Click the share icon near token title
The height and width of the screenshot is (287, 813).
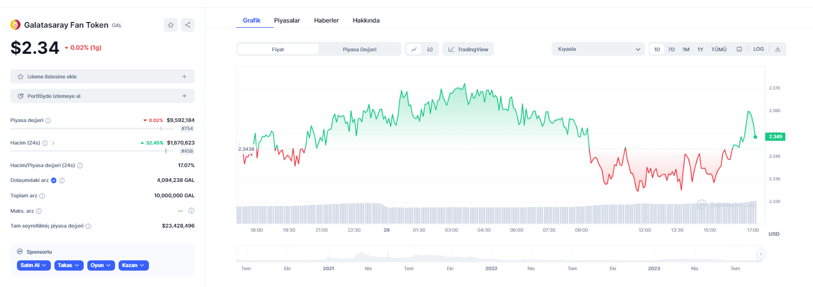(187, 25)
